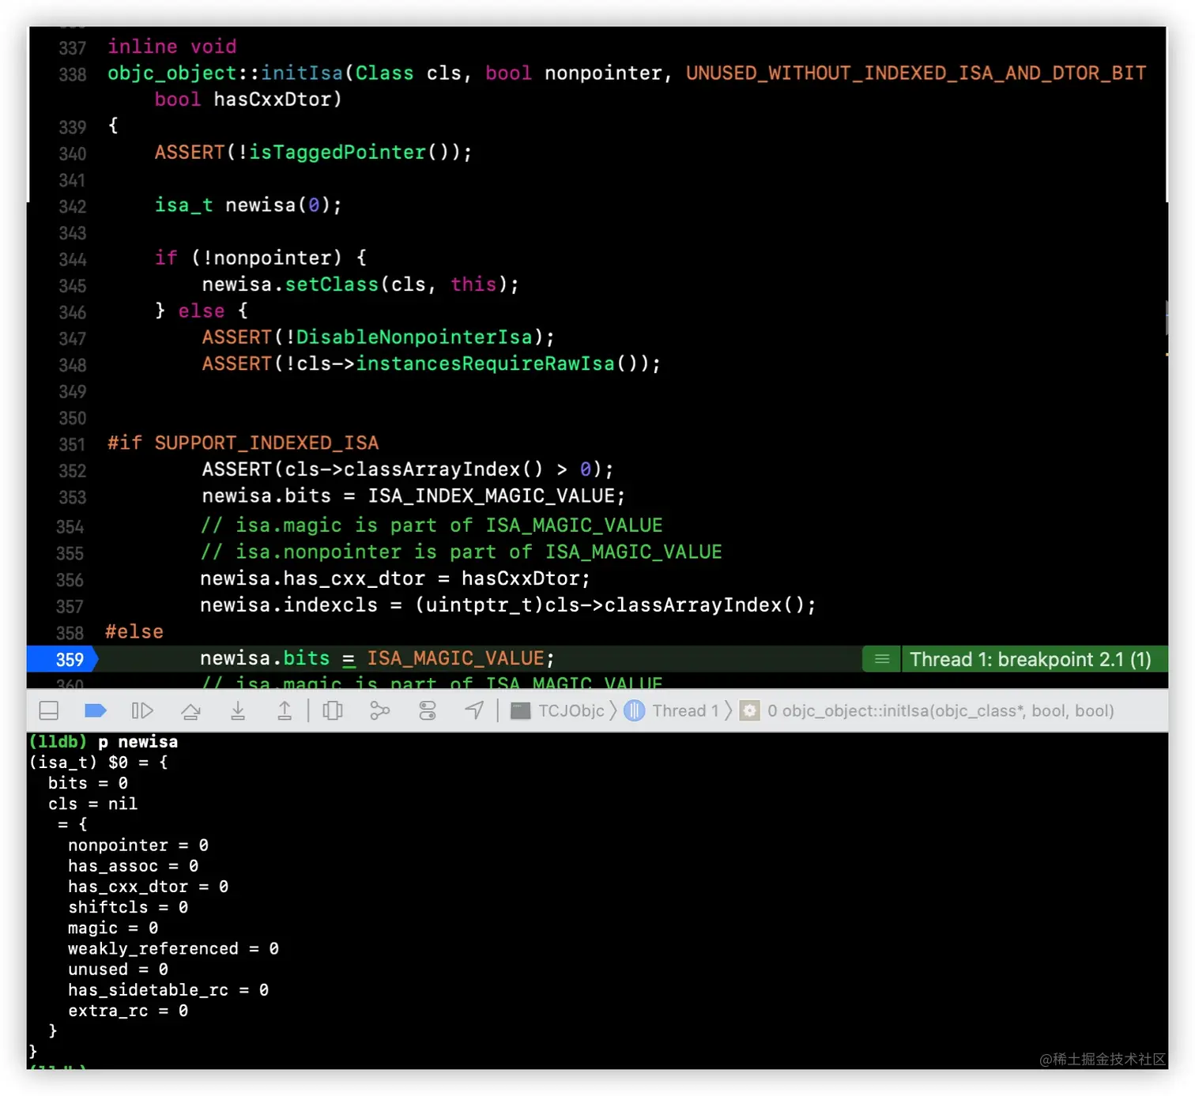Open Debug View Hierarchy

(x=333, y=711)
